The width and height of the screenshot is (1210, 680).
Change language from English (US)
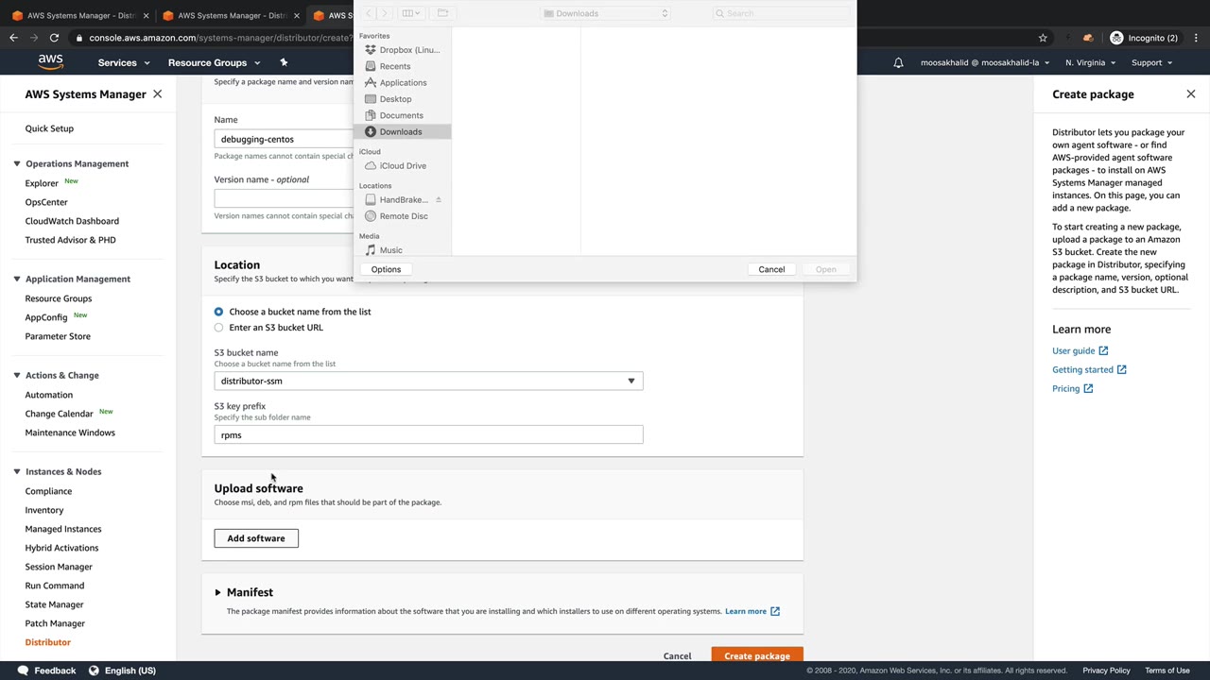(x=123, y=671)
